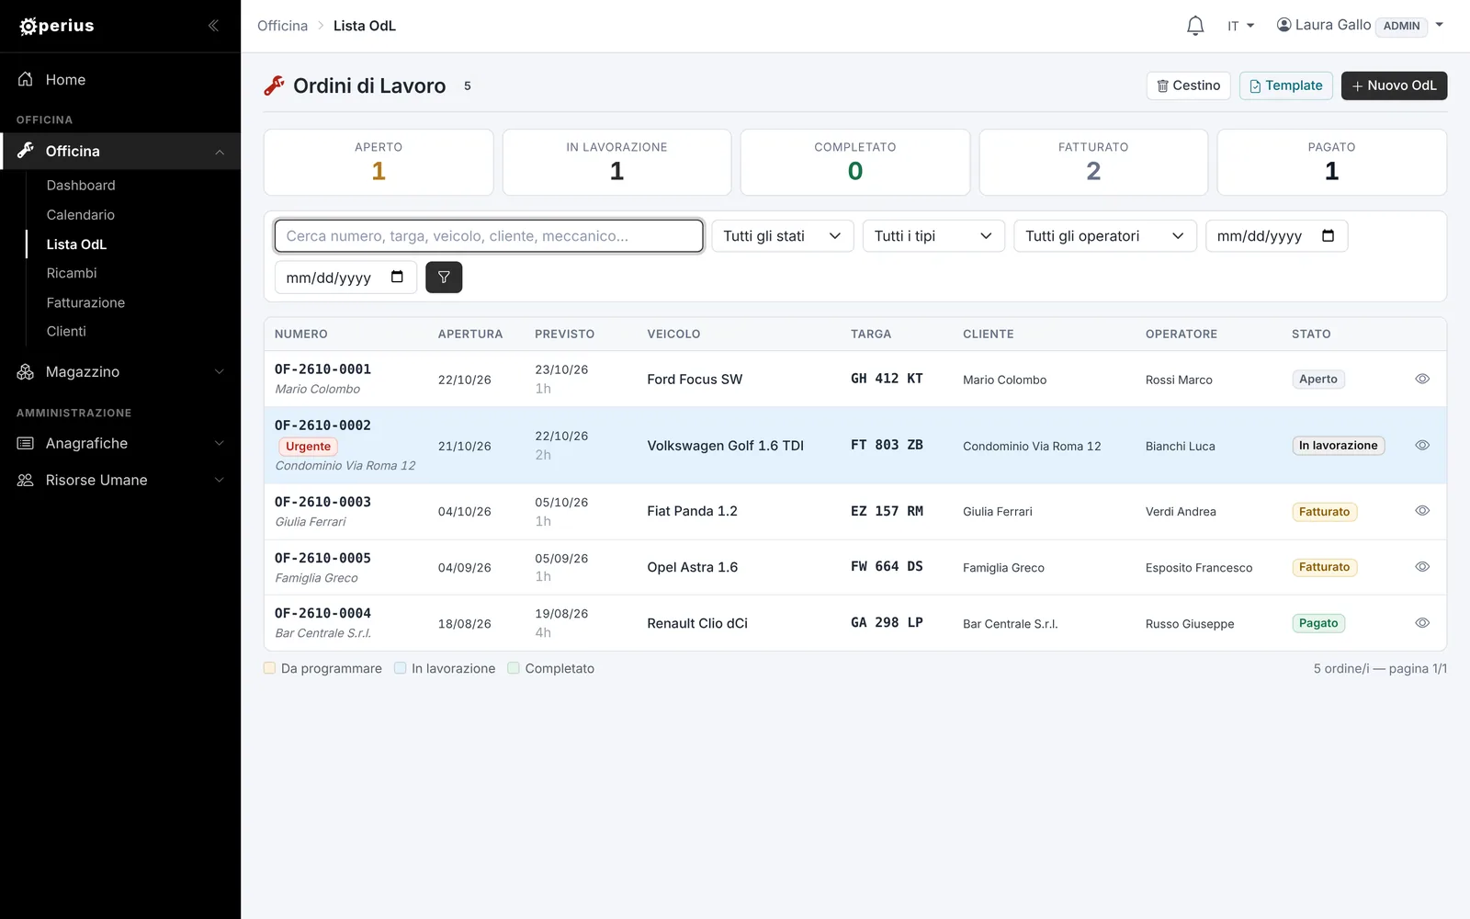Click the Template button
Viewport: 1470px width, 919px height.
[1285, 85]
